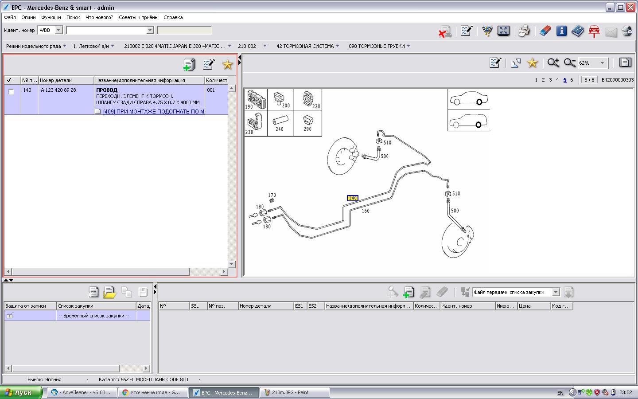Click the globe with mail icon
The width and height of the screenshot is (638, 399).
627,31
